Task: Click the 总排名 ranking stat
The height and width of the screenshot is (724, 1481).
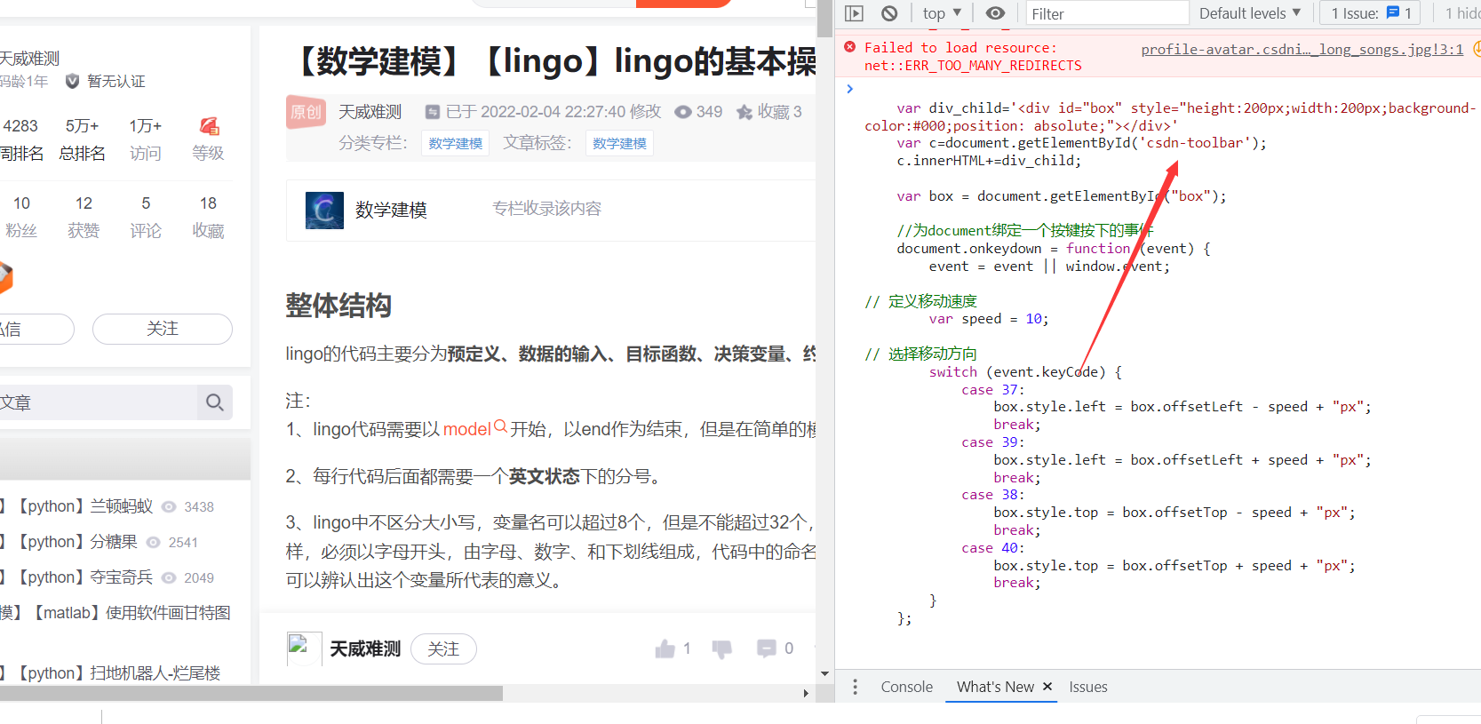Action: [83, 139]
